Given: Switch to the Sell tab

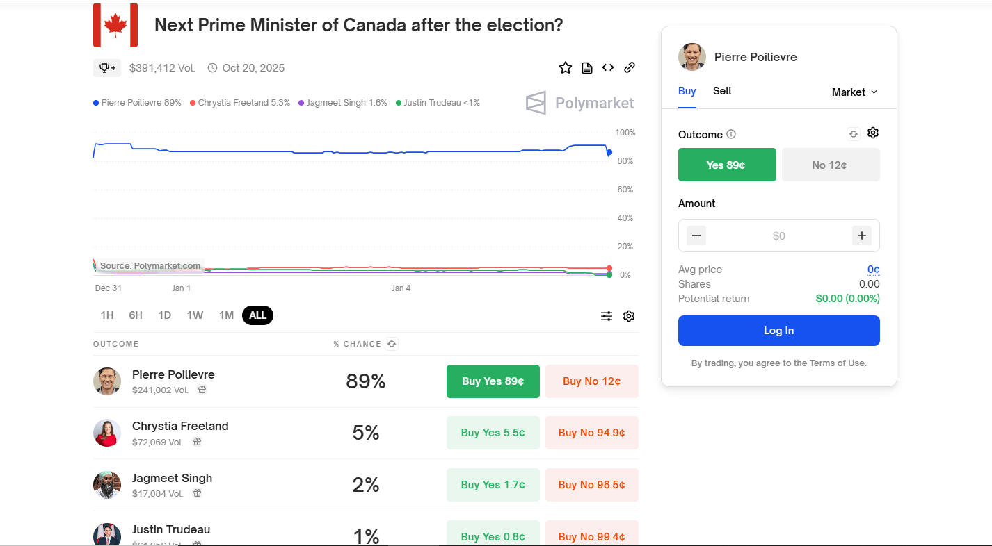Looking at the screenshot, I should click(x=722, y=91).
